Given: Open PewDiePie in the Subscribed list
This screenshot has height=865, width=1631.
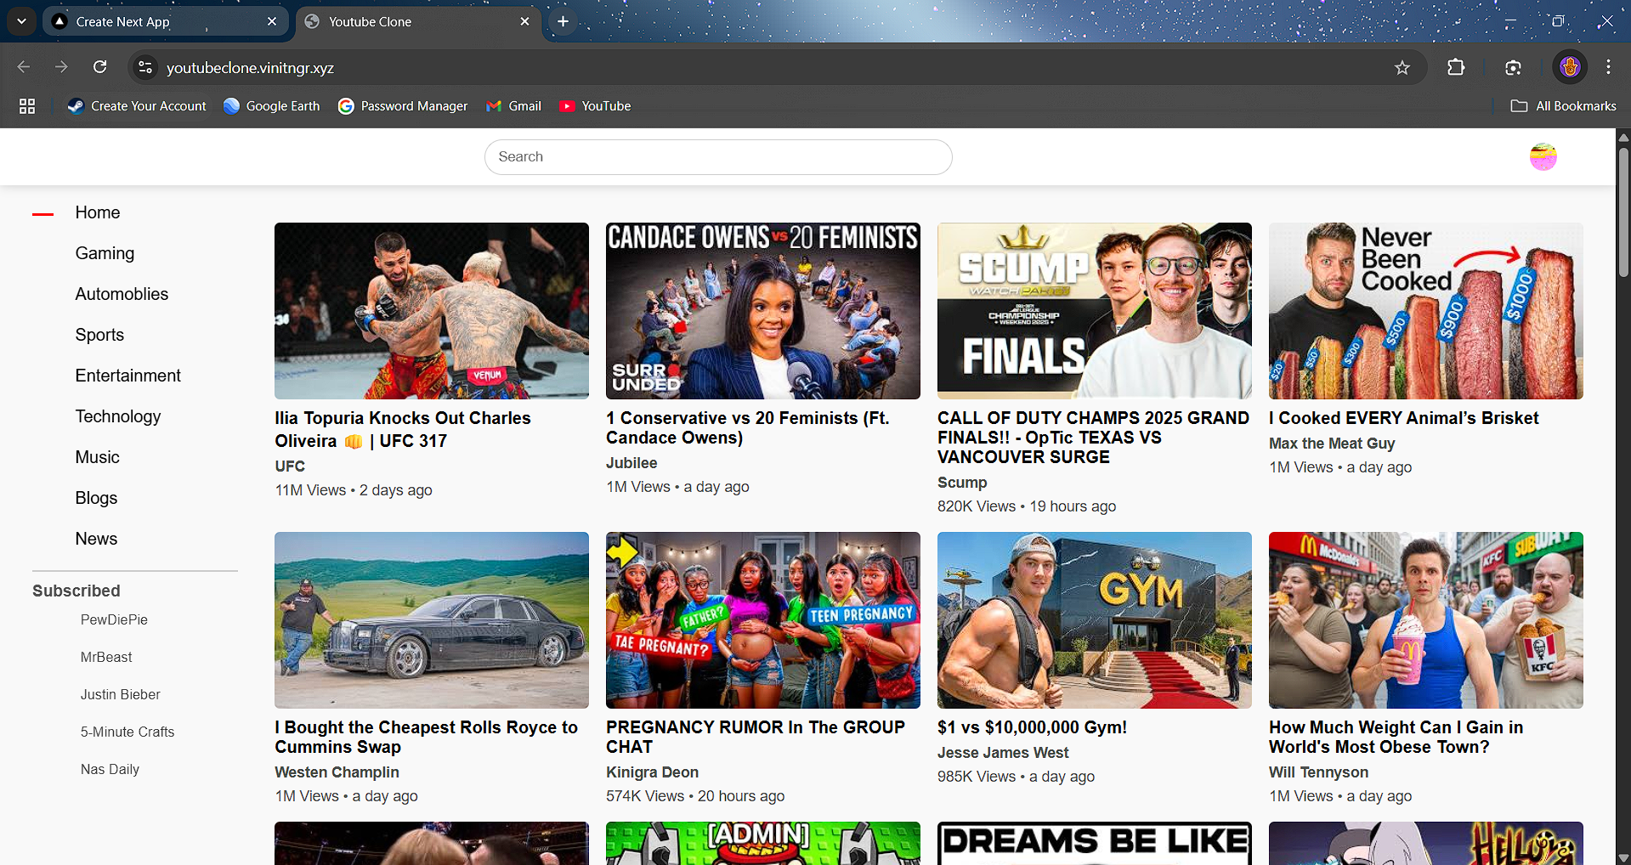Looking at the screenshot, I should [114, 620].
